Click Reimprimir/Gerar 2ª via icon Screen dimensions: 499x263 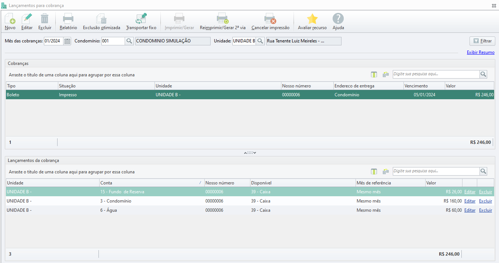[223, 18]
